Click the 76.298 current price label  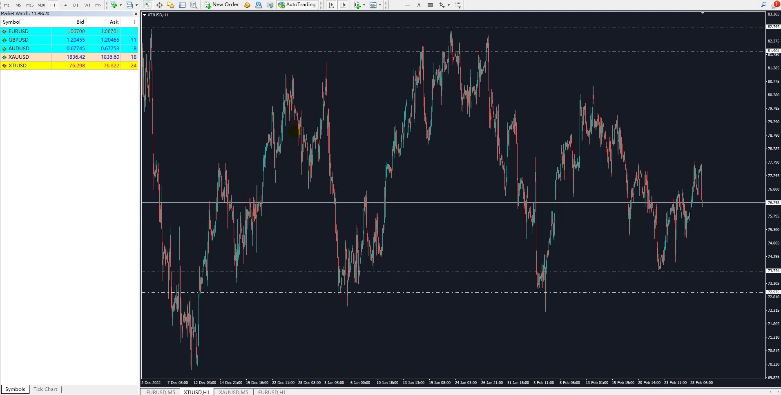(x=773, y=203)
